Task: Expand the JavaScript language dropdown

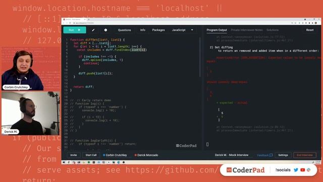Action: 182,30
